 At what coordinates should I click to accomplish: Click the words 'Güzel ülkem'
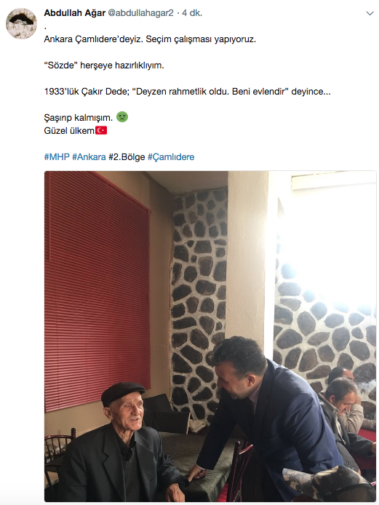click(x=69, y=131)
